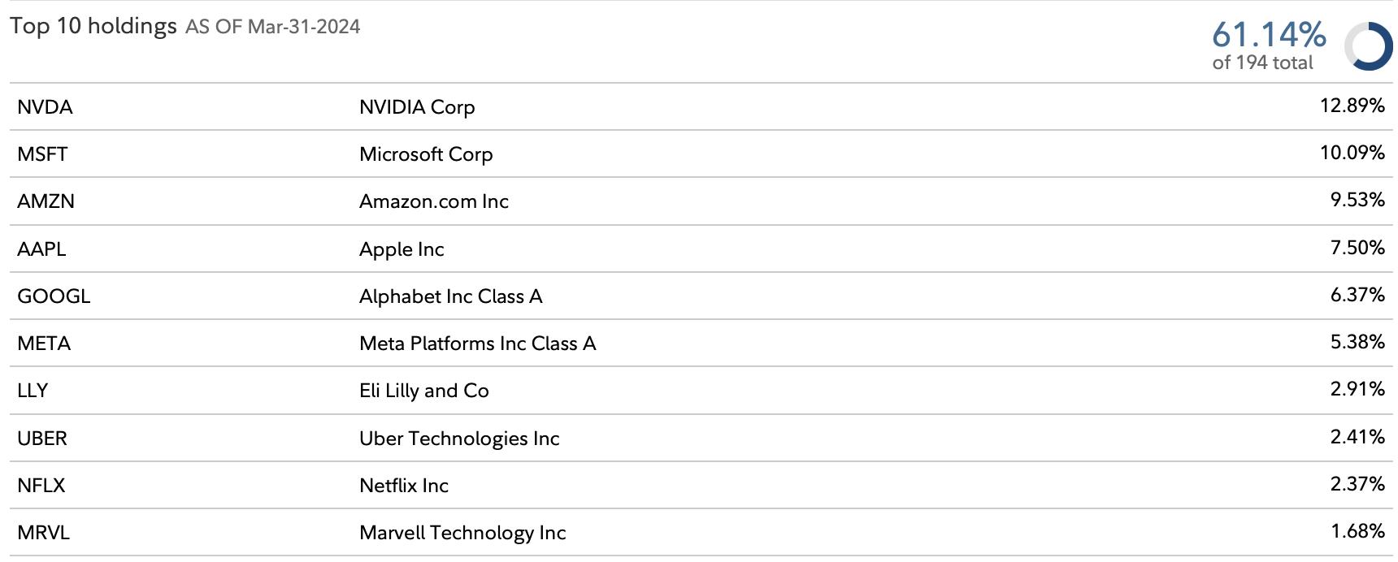Click Marvell Technology Inc name

click(462, 533)
